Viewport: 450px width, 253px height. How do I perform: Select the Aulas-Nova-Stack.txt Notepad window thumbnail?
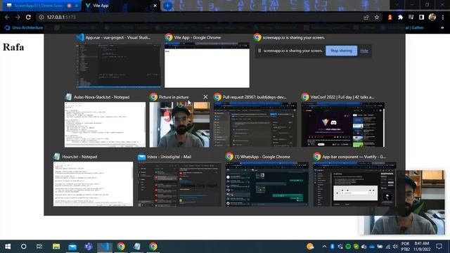pyautogui.click(x=105, y=125)
